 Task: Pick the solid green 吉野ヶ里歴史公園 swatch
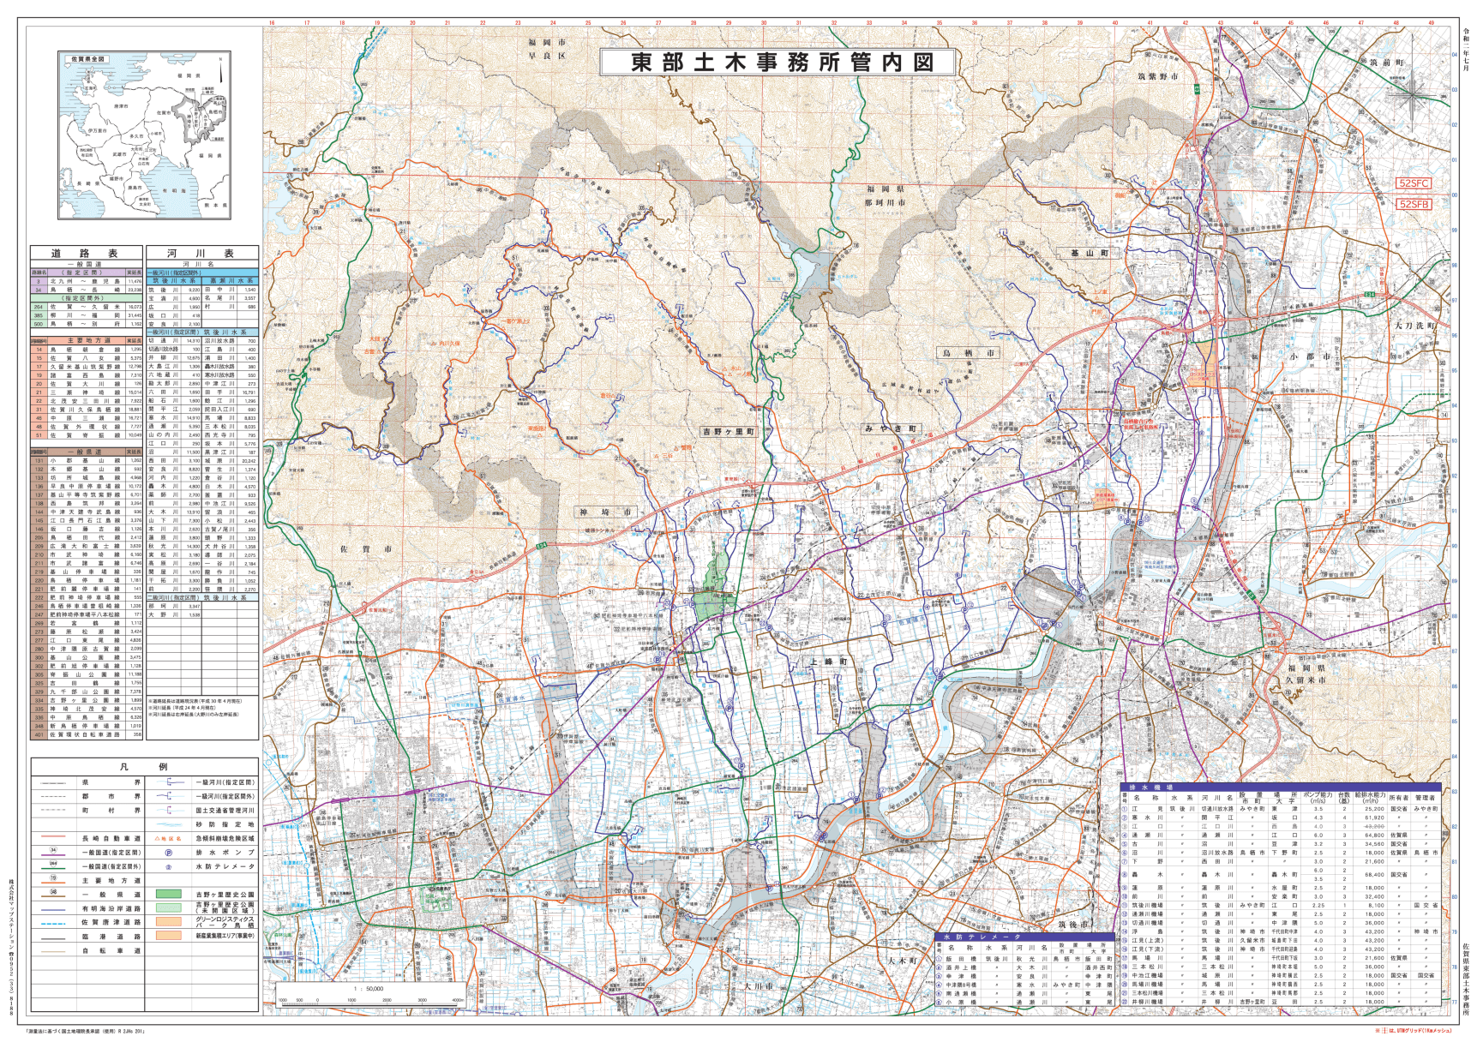[x=169, y=894]
